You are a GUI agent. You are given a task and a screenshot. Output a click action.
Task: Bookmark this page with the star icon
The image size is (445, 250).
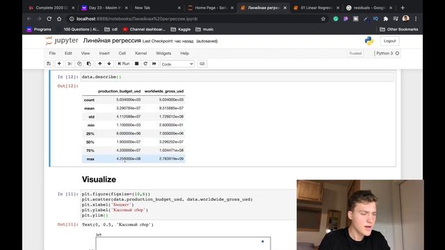323,19
